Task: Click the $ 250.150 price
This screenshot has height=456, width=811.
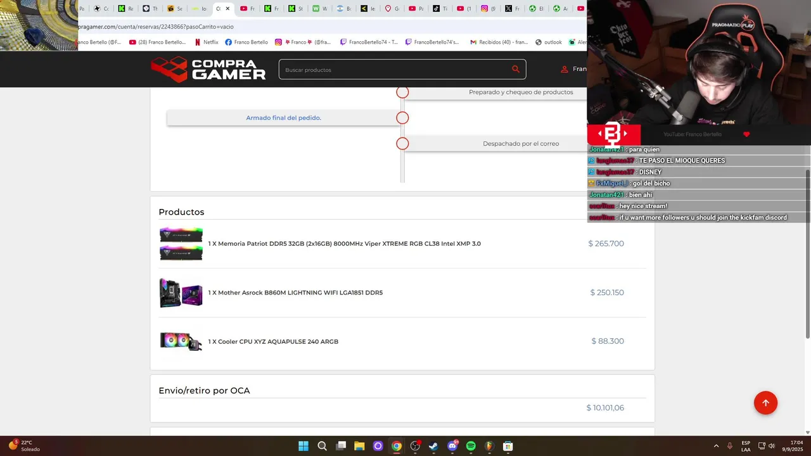Action: [607, 293]
